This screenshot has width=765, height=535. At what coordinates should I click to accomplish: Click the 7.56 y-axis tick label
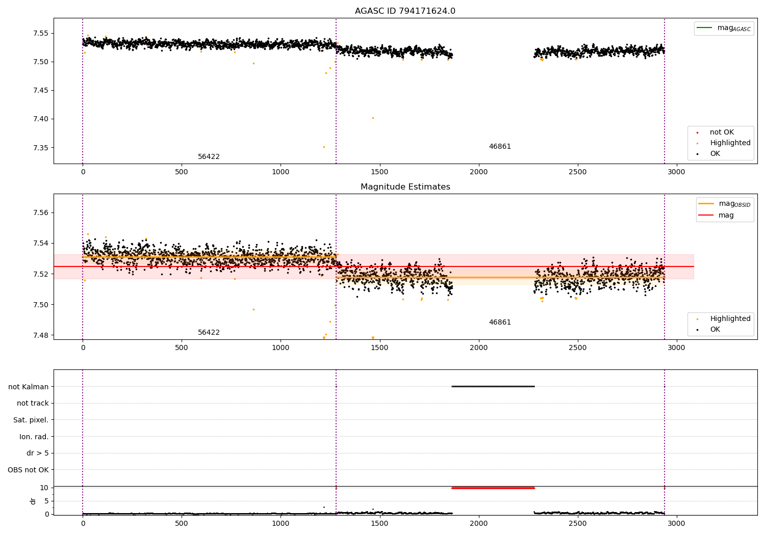click(40, 212)
